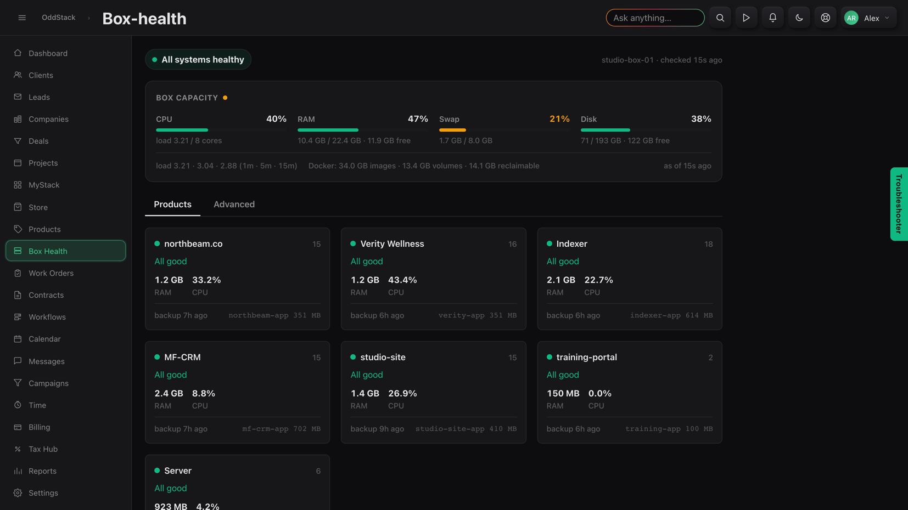Open the Verity Wellness product card

coord(433,279)
